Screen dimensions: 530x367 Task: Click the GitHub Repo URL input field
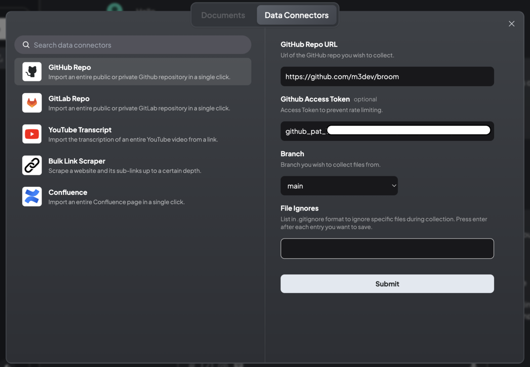(387, 76)
